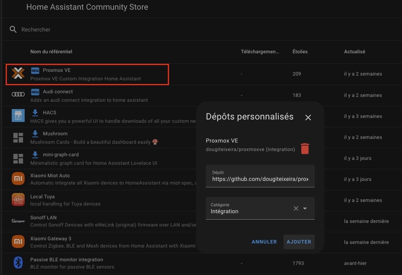The height and width of the screenshot is (275, 402).
Task: Select the Sonoff LAN repository name
Action: [x=43, y=217]
